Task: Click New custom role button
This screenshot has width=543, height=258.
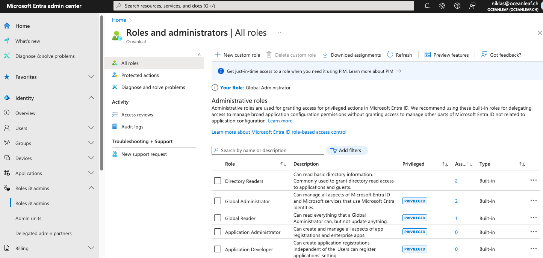Action: (x=237, y=55)
